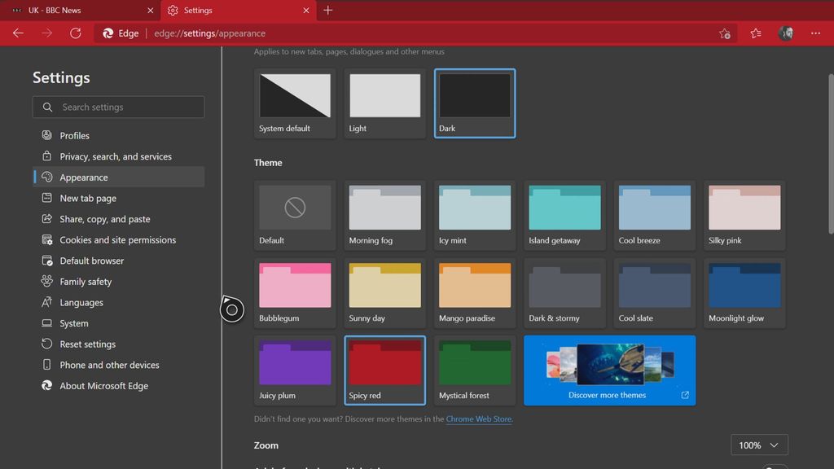Screen dimensions: 834x469
Task: Open a new tab with the plus icon
Action: 327,11
